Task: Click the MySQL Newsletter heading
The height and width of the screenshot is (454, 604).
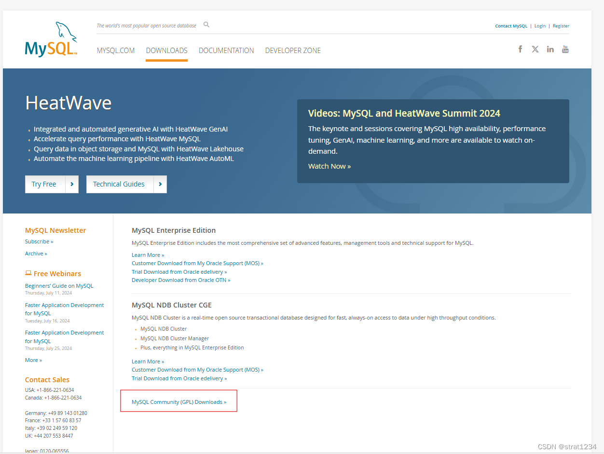Action: pyautogui.click(x=55, y=230)
